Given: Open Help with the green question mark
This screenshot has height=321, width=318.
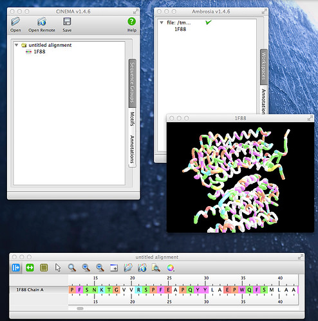Looking at the screenshot, I should [x=131, y=21].
